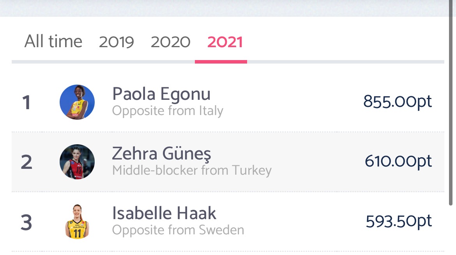The width and height of the screenshot is (456, 255).
Task: Select the 2019 ranking tab
Action: click(x=117, y=42)
